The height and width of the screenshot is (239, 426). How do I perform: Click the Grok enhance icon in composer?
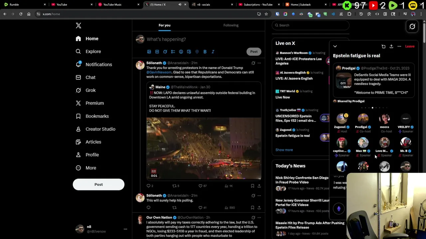coord(165,52)
